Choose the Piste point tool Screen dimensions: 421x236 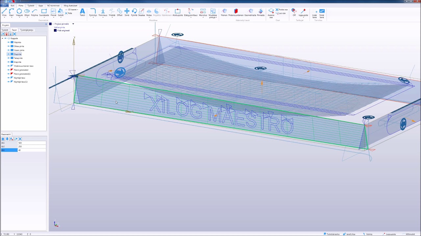[x=69, y=13]
